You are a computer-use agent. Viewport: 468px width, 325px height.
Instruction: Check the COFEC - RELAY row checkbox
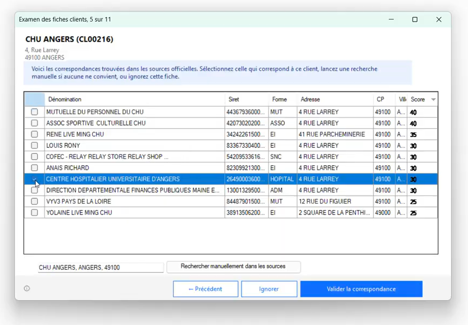pos(34,157)
